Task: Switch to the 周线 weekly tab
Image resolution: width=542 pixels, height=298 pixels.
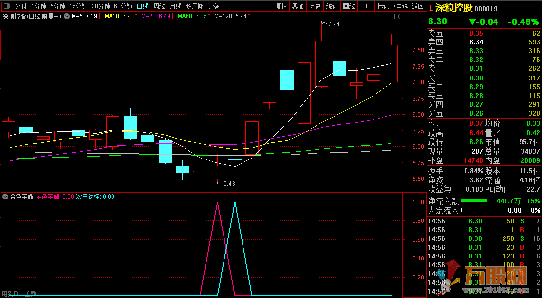Action: (x=159, y=7)
